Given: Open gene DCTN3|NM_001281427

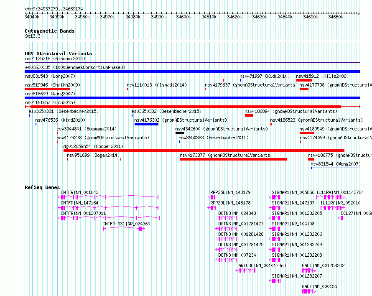Looking at the screenshot, I should click(x=241, y=224).
